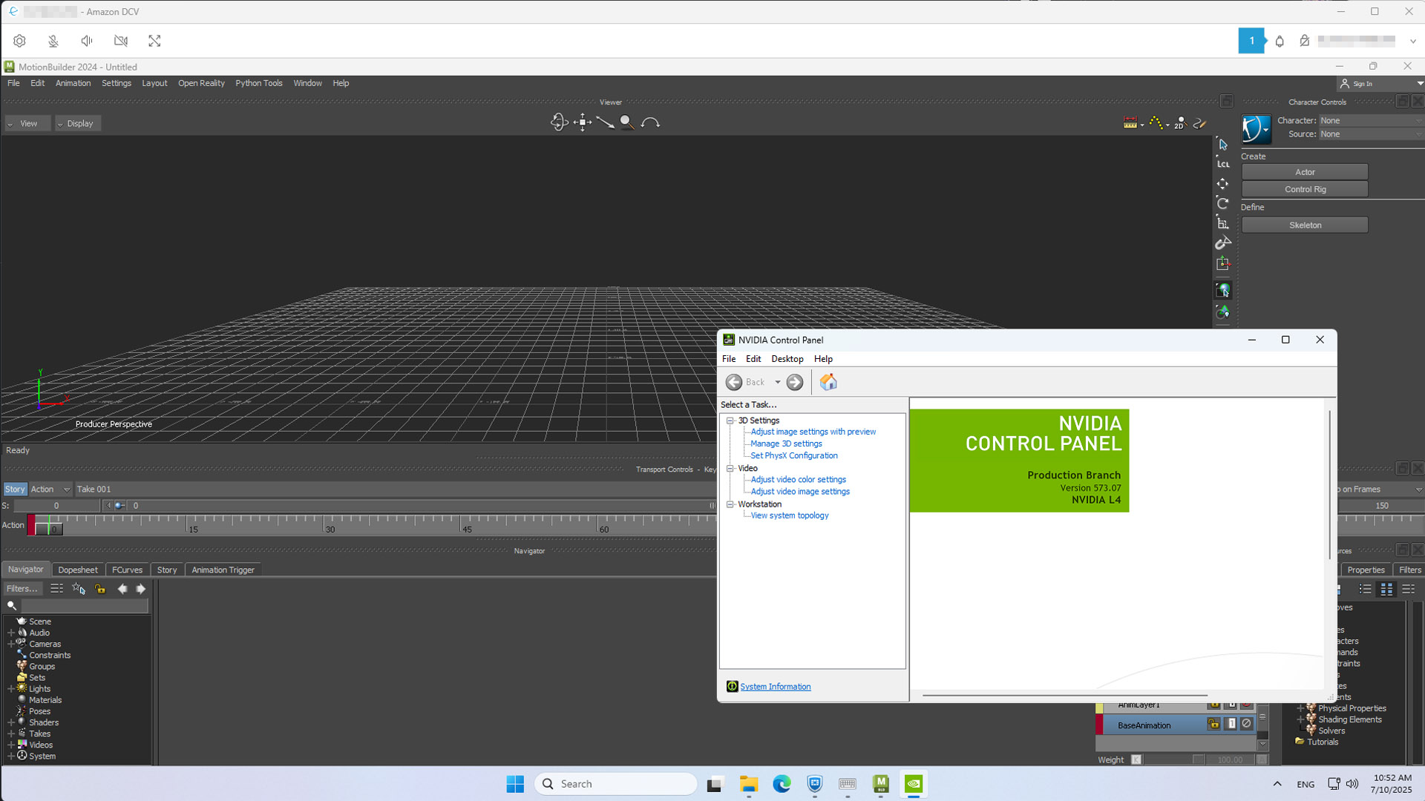Switch to the FCurves tab
The width and height of the screenshot is (1425, 801).
click(x=127, y=570)
